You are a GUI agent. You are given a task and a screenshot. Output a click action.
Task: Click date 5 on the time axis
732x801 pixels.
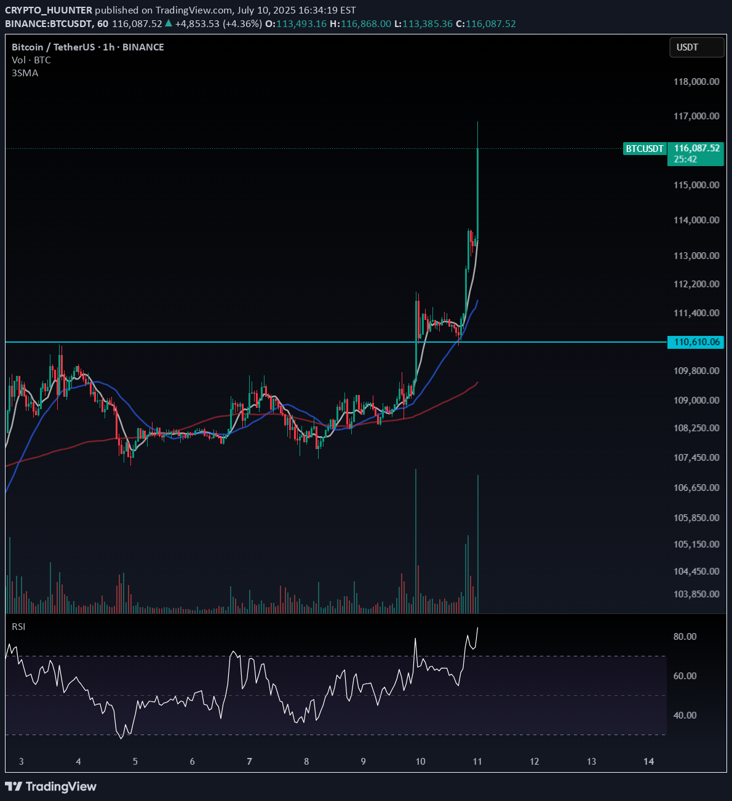135,762
